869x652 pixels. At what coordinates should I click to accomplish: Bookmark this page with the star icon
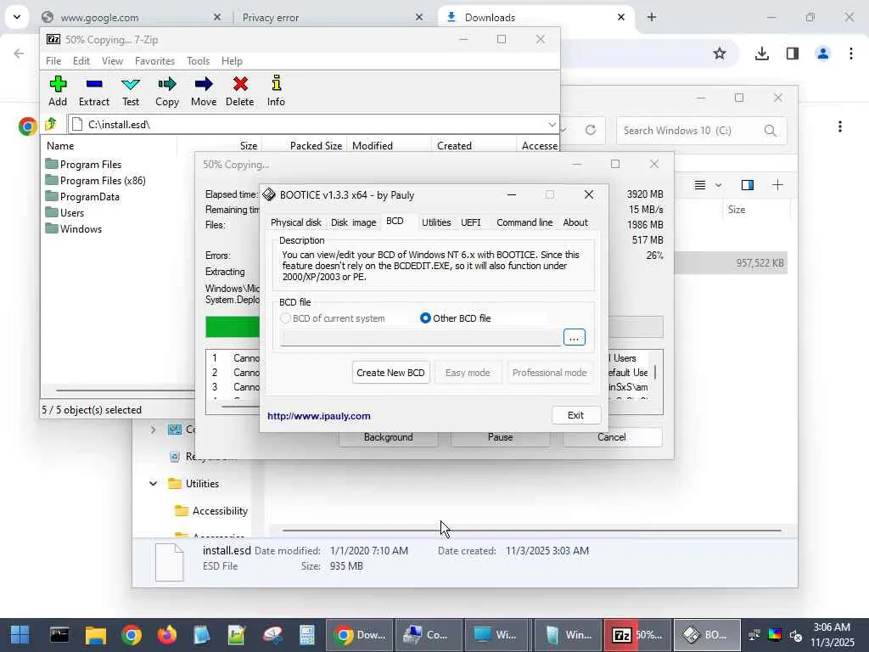[x=720, y=53]
